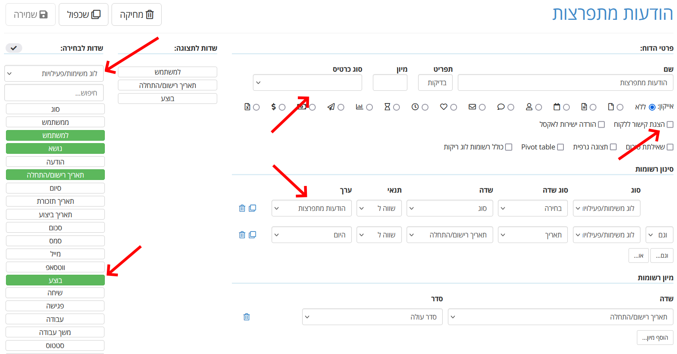Open the בחירה field type dropdown
677x354 pixels.
(x=533, y=208)
